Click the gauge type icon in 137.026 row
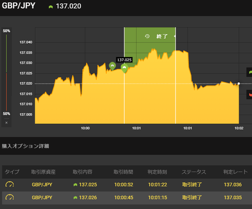Image resolution: width=252 pixels, height=209 pixels. tap(9, 197)
